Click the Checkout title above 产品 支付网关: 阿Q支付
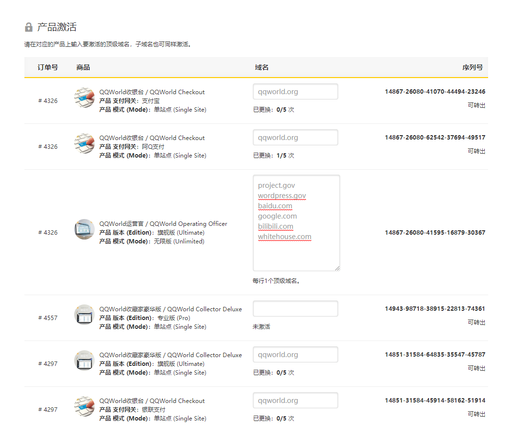Screen dimensions: 513x442 point(152,138)
